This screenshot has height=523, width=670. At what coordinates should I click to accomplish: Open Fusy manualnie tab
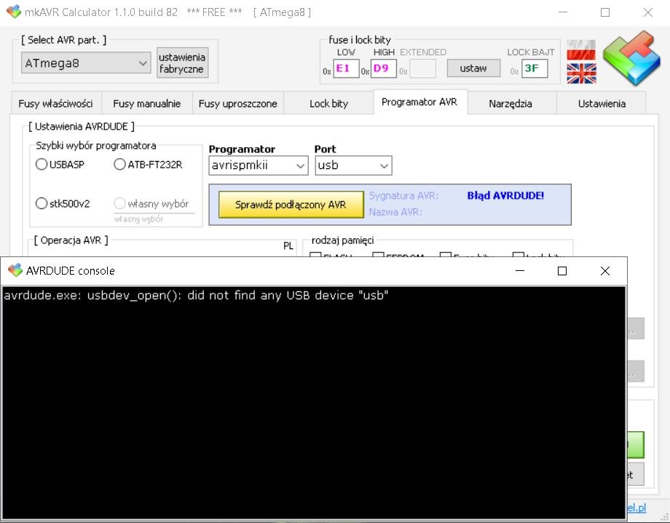[146, 103]
